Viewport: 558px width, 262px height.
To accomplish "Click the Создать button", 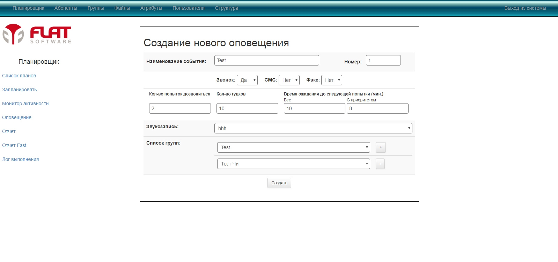I will [x=279, y=183].
